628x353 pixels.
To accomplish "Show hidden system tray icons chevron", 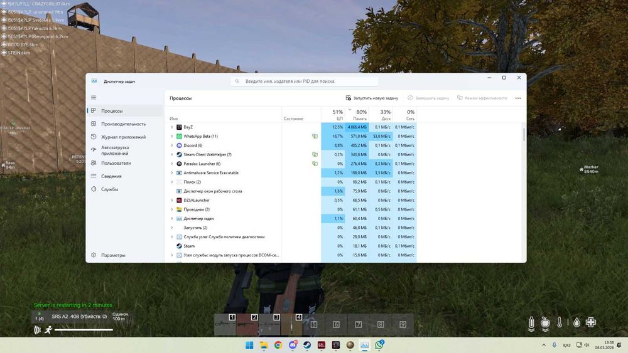I will coord(543,345).
